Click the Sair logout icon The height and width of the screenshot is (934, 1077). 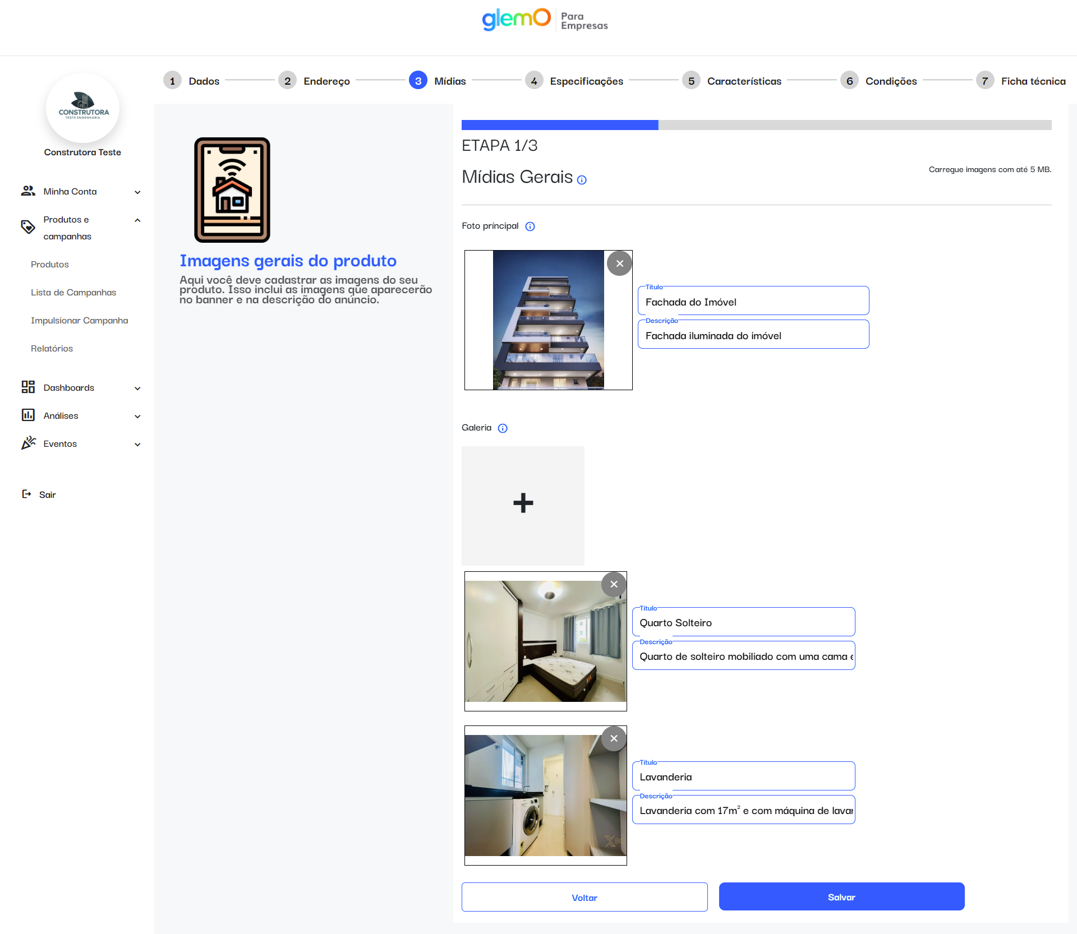pos(26,494)
